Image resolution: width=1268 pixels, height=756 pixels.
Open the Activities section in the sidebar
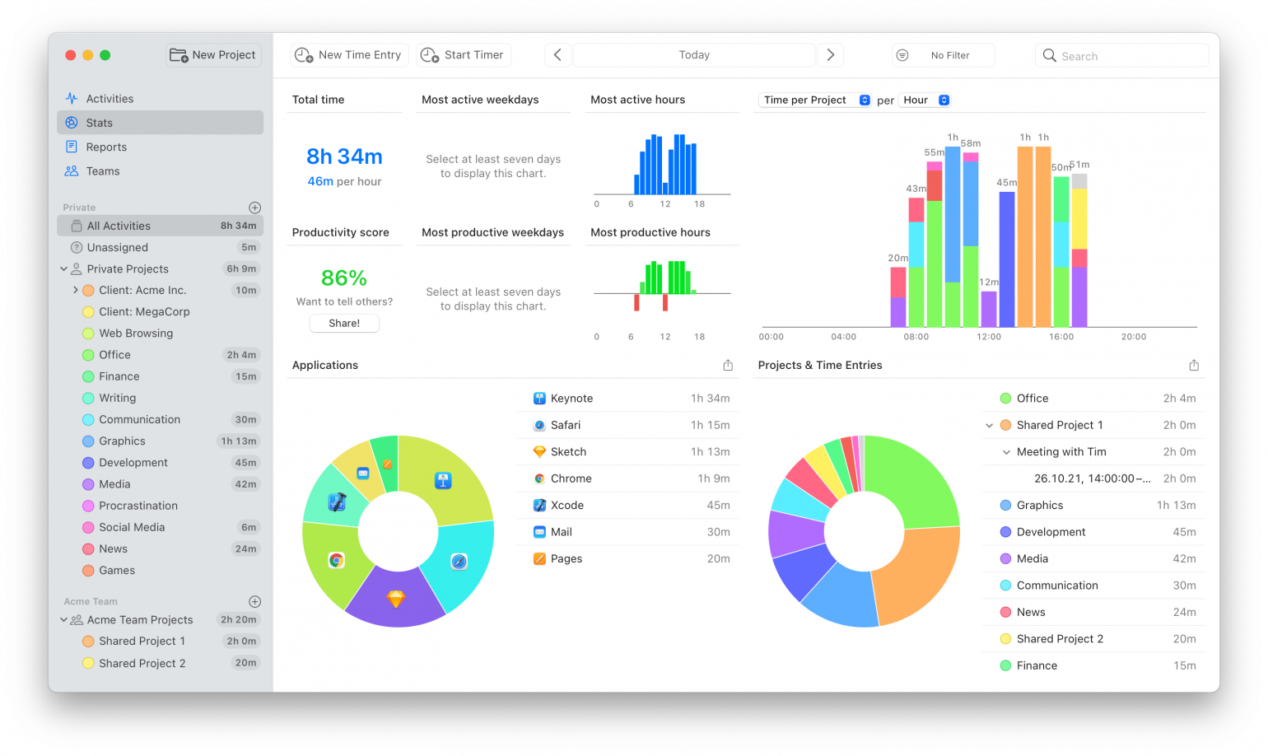108,98
